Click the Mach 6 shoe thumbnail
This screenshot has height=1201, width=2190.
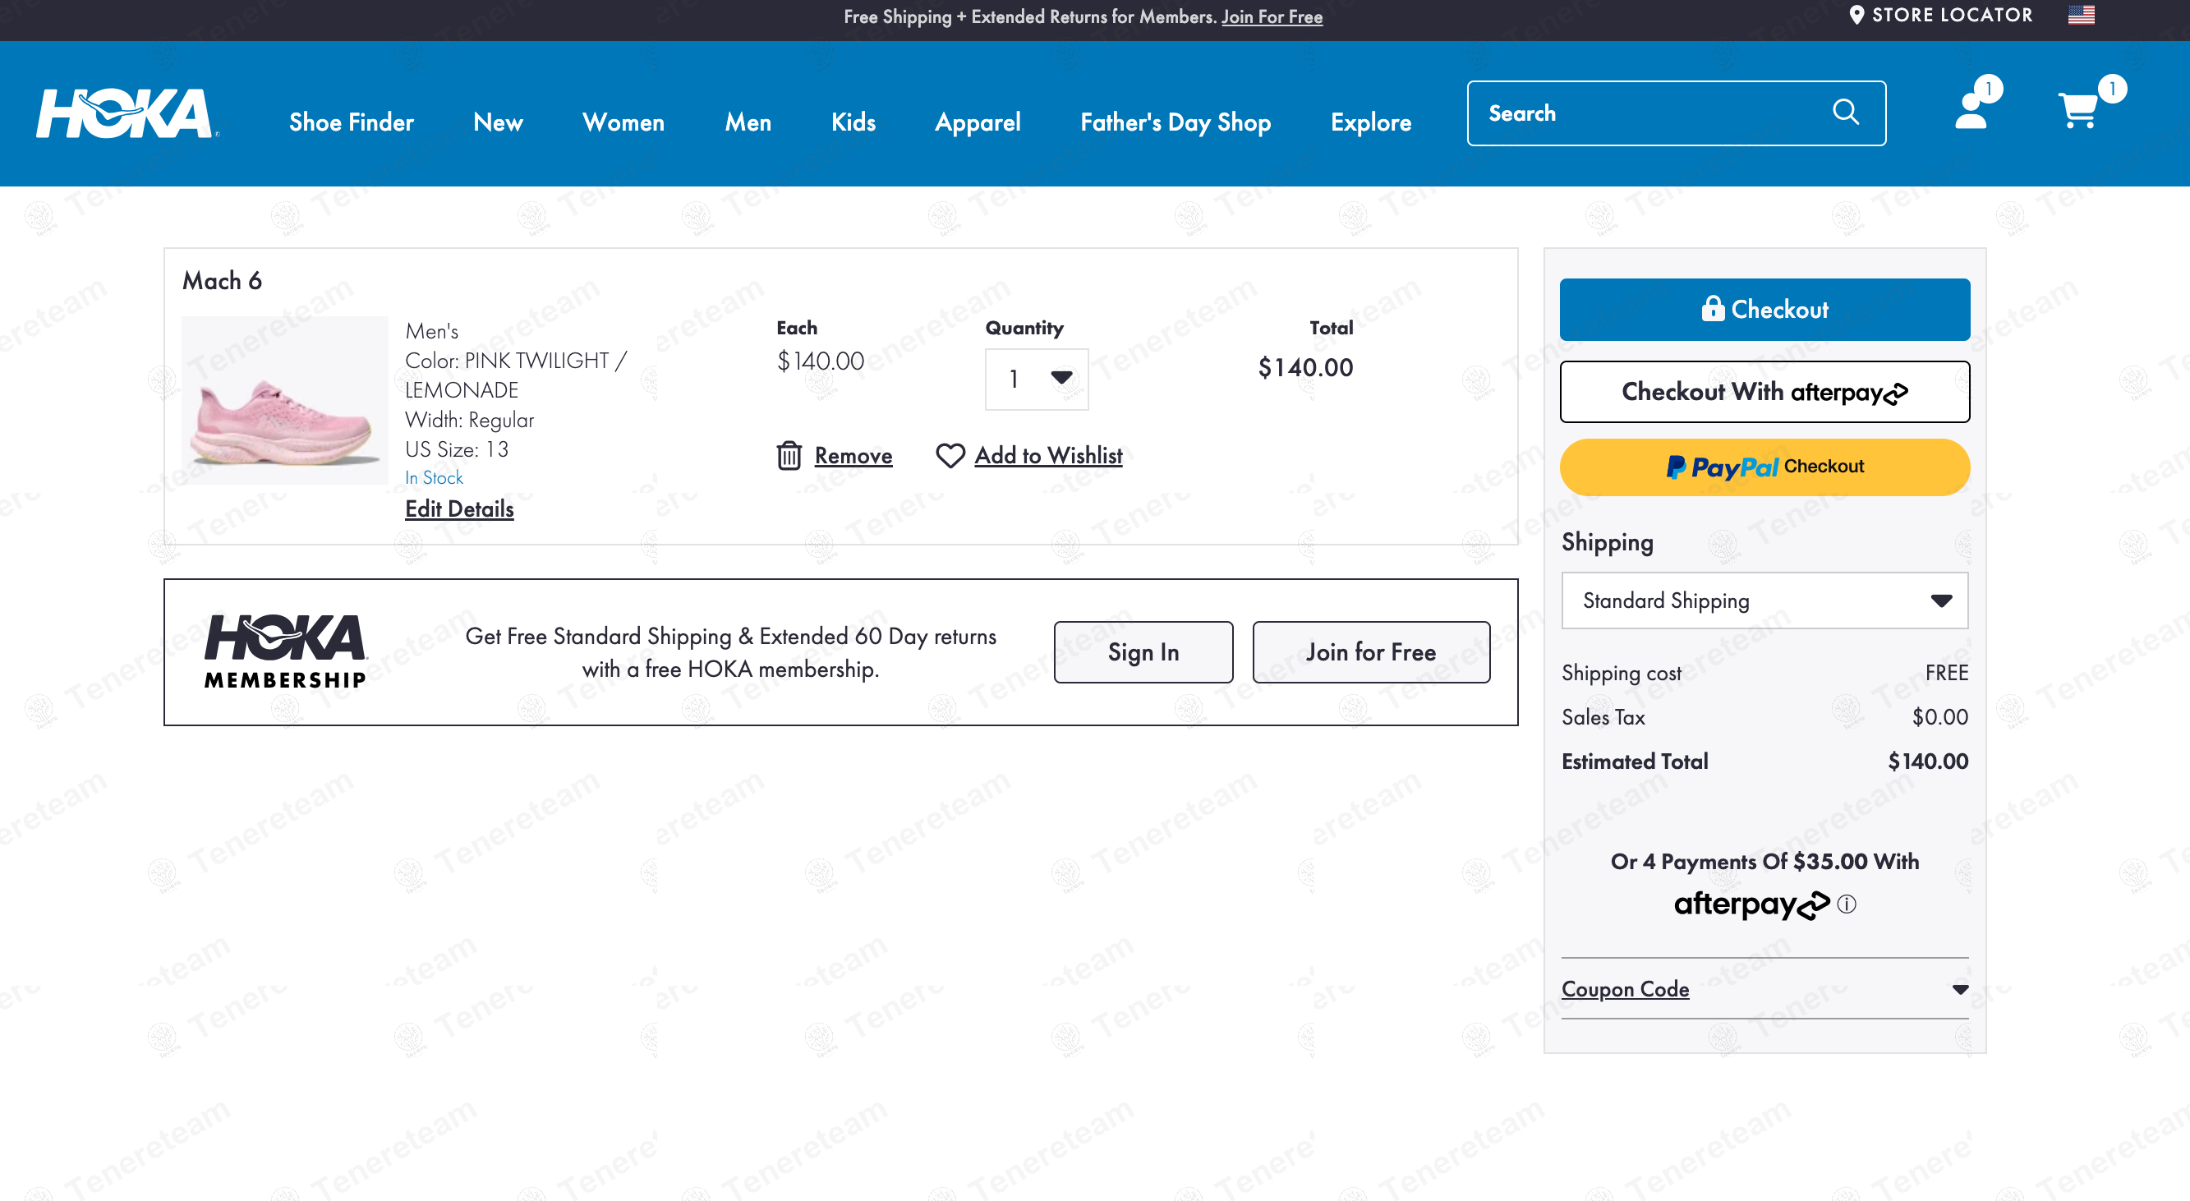pyautogui.click(x=285, y=401)
